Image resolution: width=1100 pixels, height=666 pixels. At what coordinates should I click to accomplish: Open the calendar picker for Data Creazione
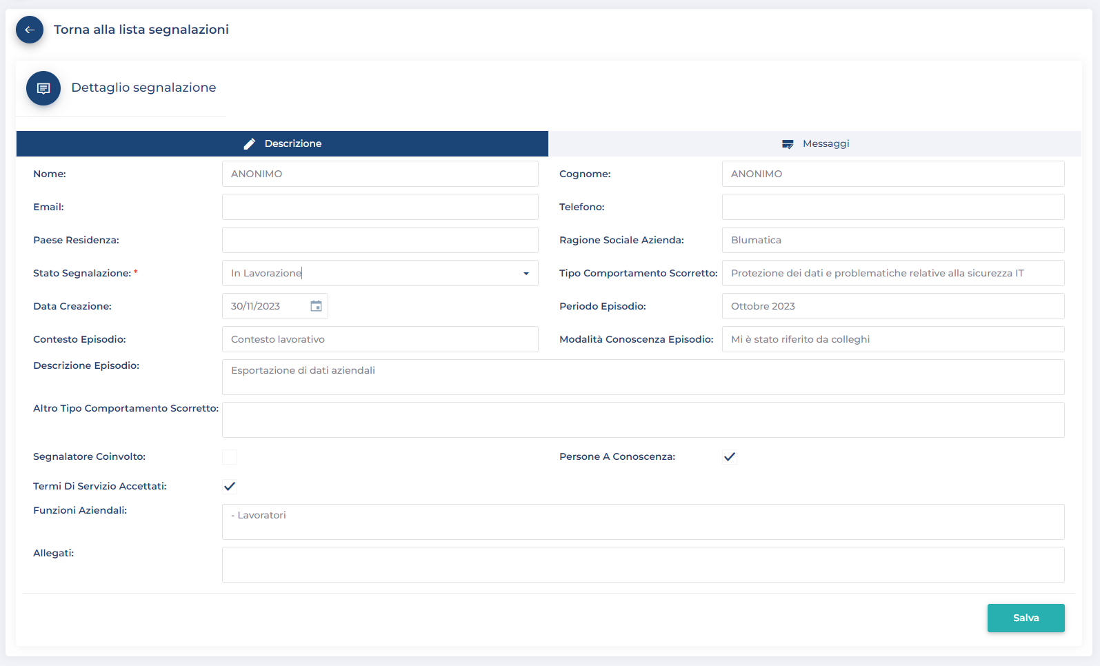(316, 306)
